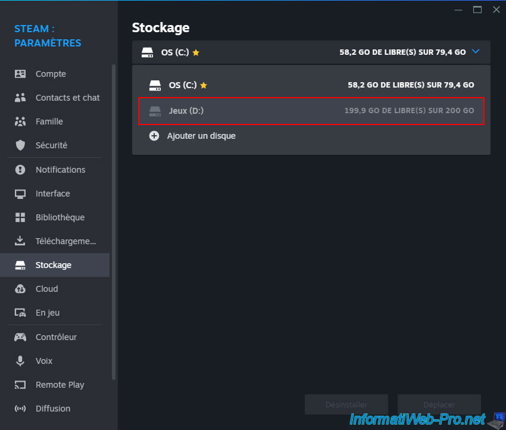Select the Voix microphone icon

click(20, 360)
